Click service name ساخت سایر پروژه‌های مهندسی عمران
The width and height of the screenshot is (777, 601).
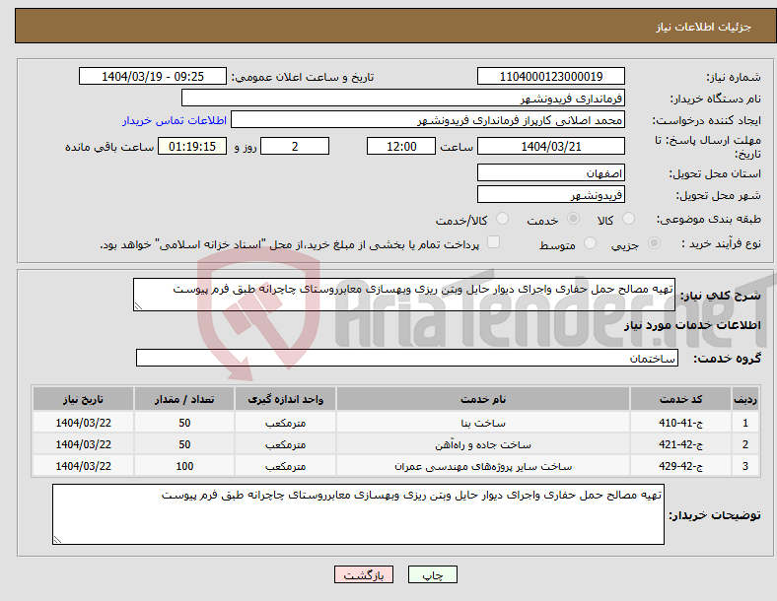pyautogui.click(x=483, y=466)
